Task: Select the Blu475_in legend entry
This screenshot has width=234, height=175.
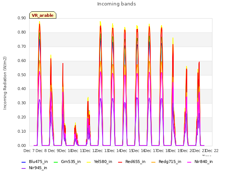Action: point(35,162)
